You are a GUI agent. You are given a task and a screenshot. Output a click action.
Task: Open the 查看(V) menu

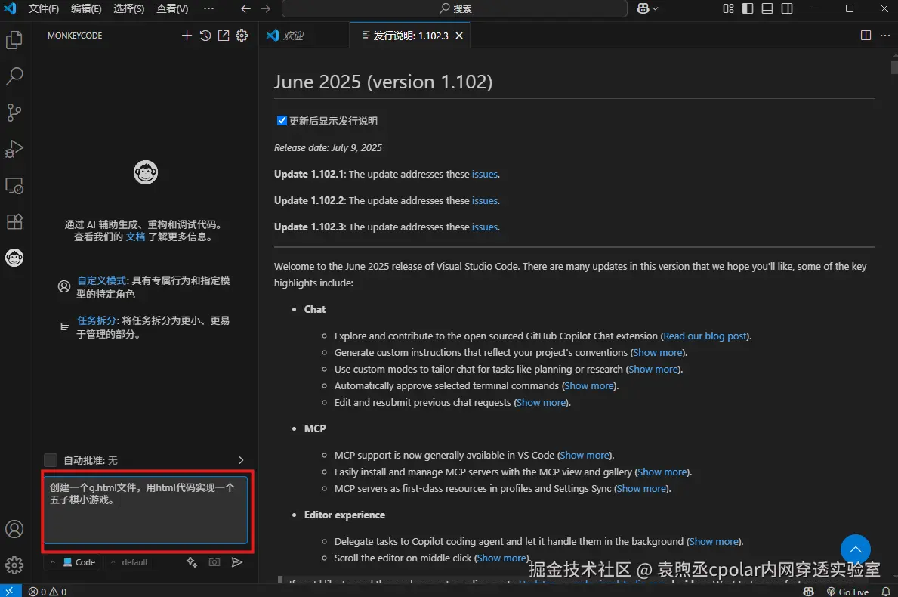(x=171, y=8)
